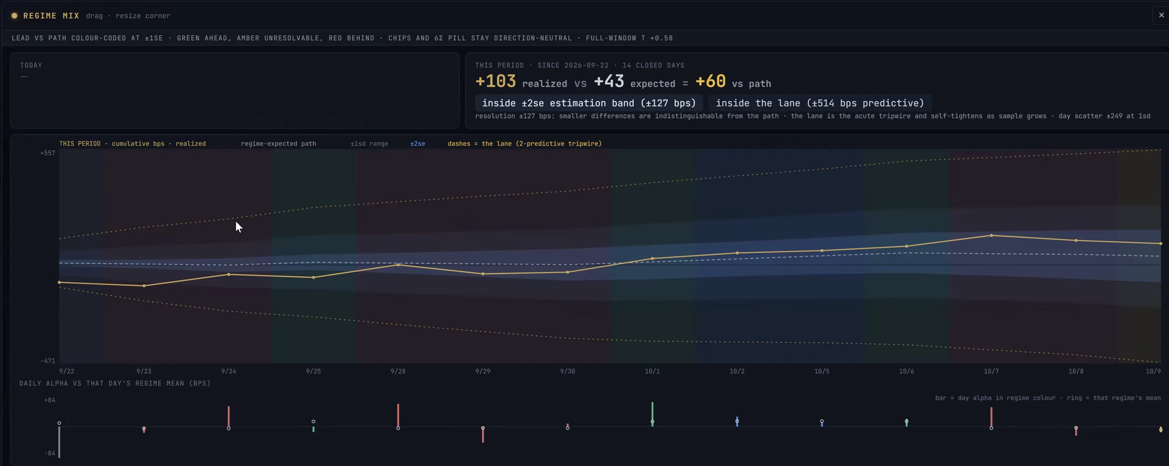Click the 9/25 x-axis date label
Screen dimensions: 1169x466
click(x=313, y=371)
